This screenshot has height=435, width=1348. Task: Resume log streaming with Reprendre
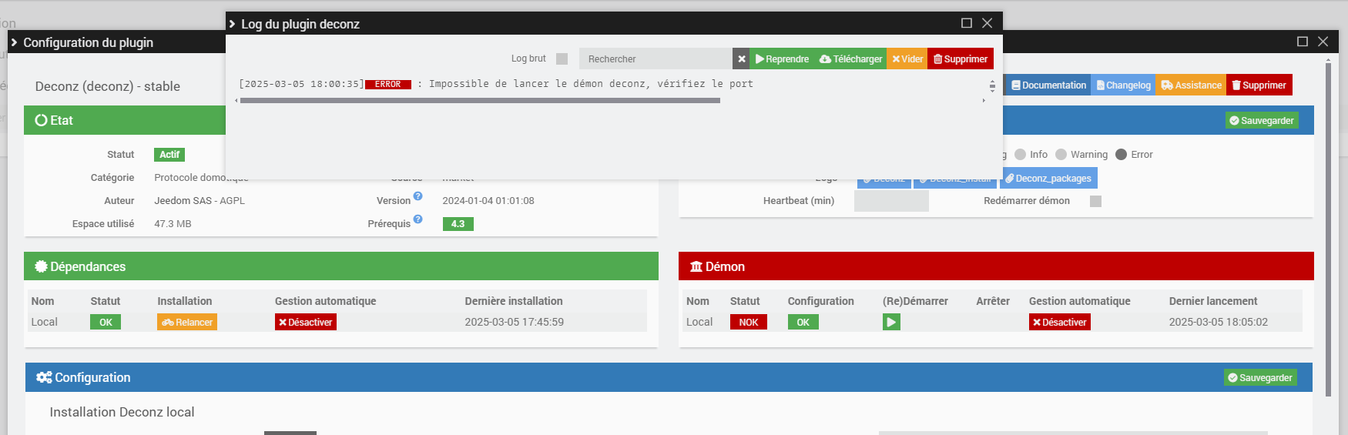(782, 59)
